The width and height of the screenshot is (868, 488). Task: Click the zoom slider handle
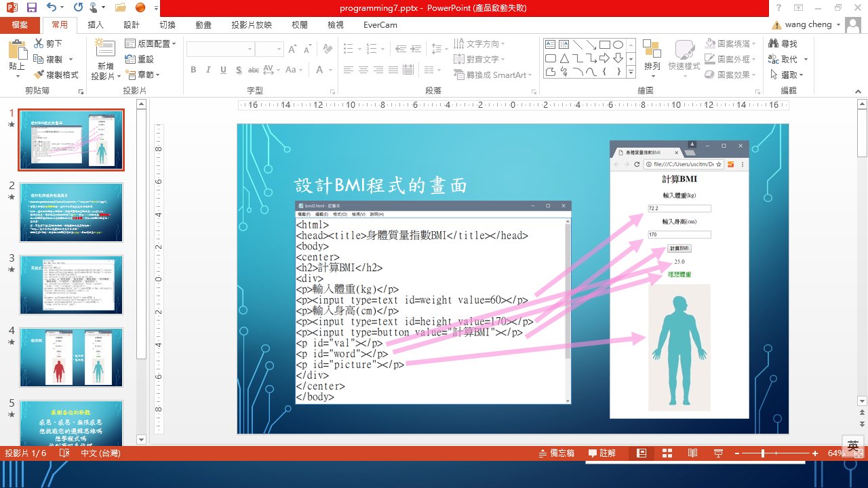(763, 453)
